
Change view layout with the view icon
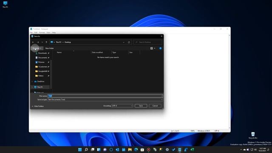(x=151, y=48)
